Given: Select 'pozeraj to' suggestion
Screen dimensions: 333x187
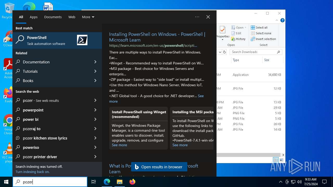Looking at the screenshot, I should coord(57,129).
